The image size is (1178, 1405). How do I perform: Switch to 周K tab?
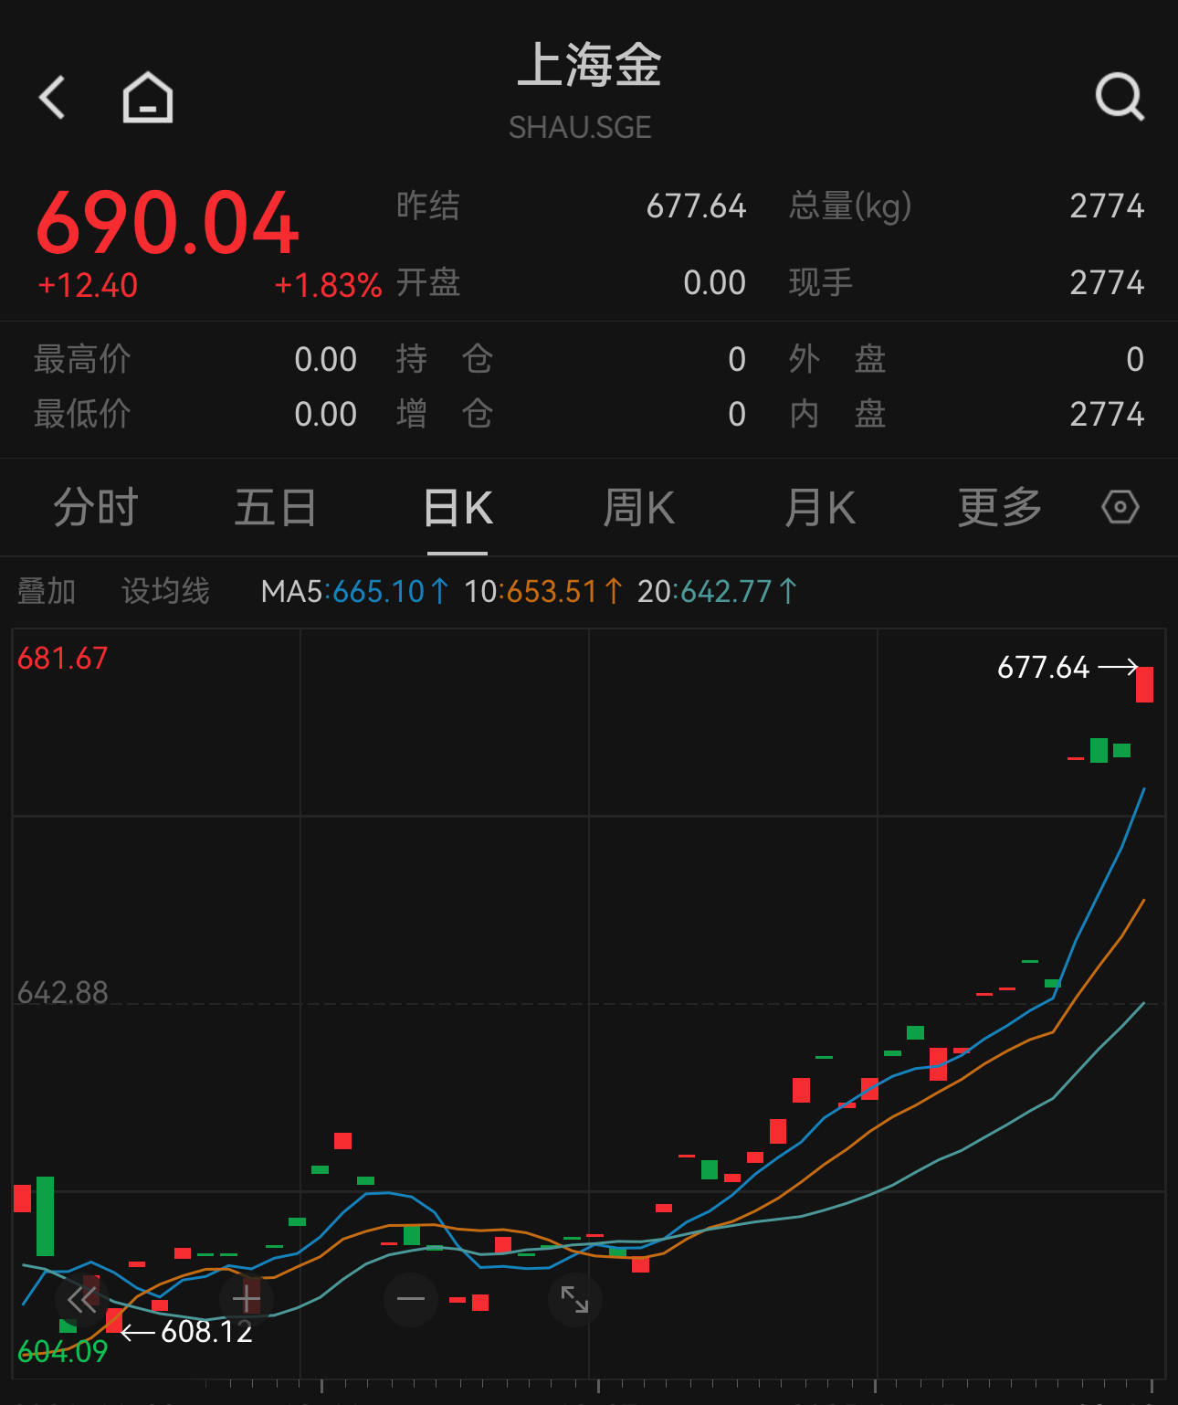tap(638, 508)
